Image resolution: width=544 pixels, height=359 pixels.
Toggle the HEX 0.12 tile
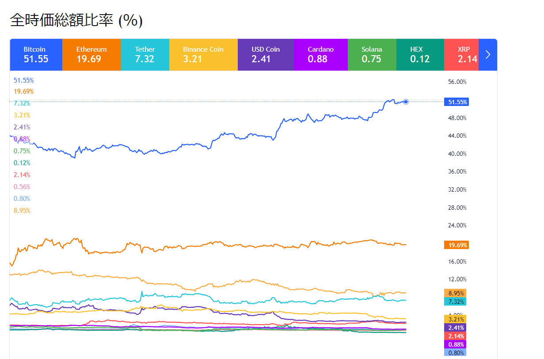(419, 54)
